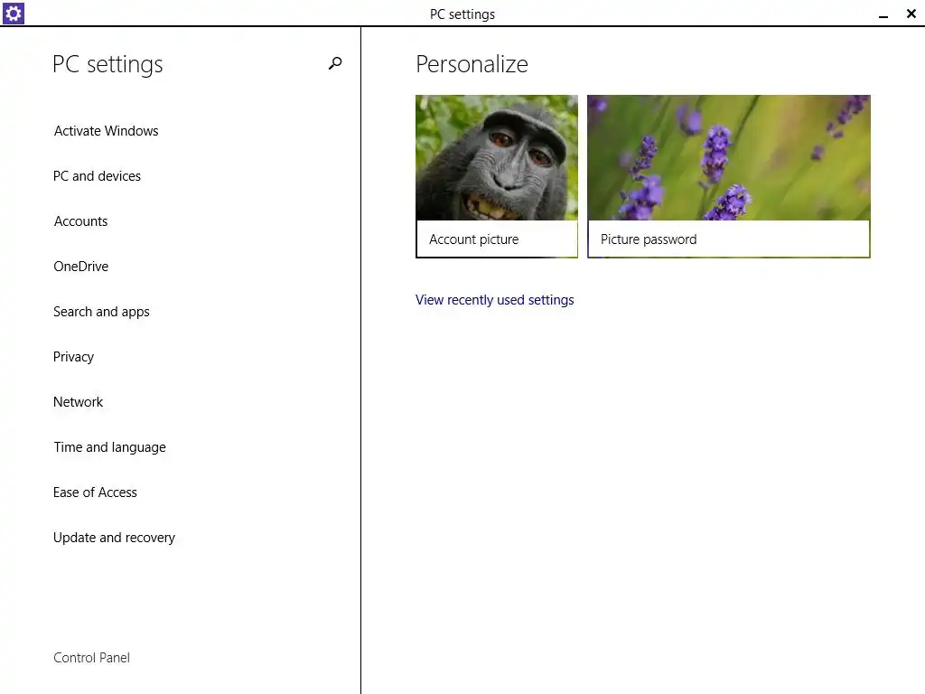This screenshot has height=694, width=925.
Task: Click the PC settings gear icon
Action: [x=14, y=14]
